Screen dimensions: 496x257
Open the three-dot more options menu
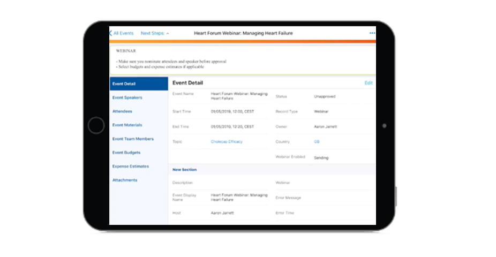[x=372, y=33]
